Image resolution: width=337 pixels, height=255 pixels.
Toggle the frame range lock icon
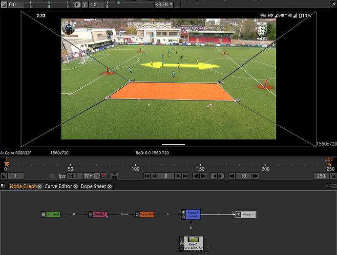tap(114, 176)
